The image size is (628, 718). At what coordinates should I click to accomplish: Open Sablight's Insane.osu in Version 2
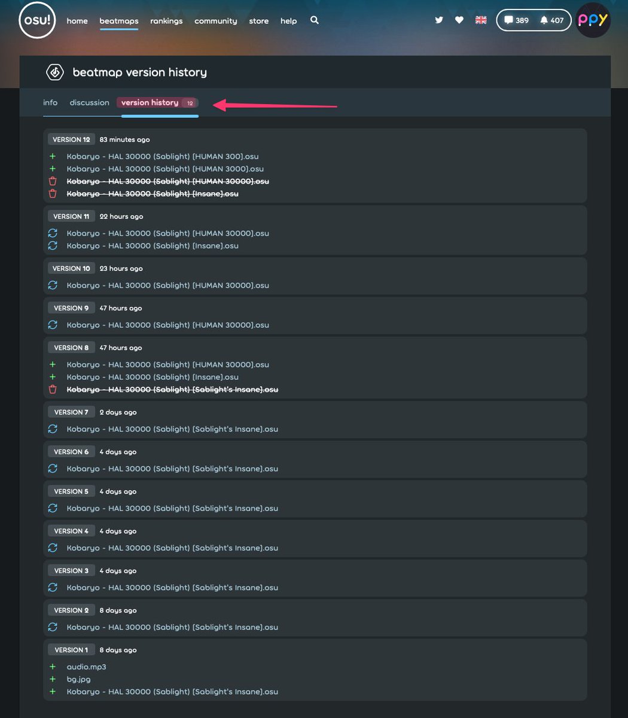tap(172, 627)
